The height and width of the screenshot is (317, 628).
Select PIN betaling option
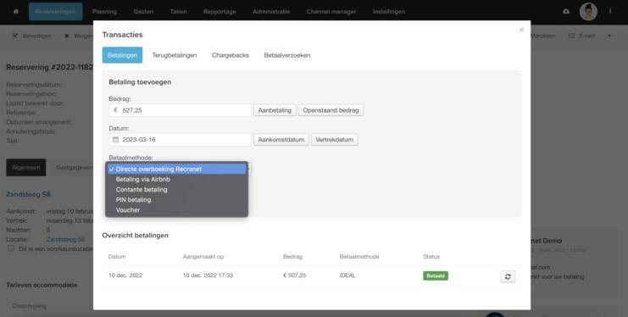pos(176,199)
